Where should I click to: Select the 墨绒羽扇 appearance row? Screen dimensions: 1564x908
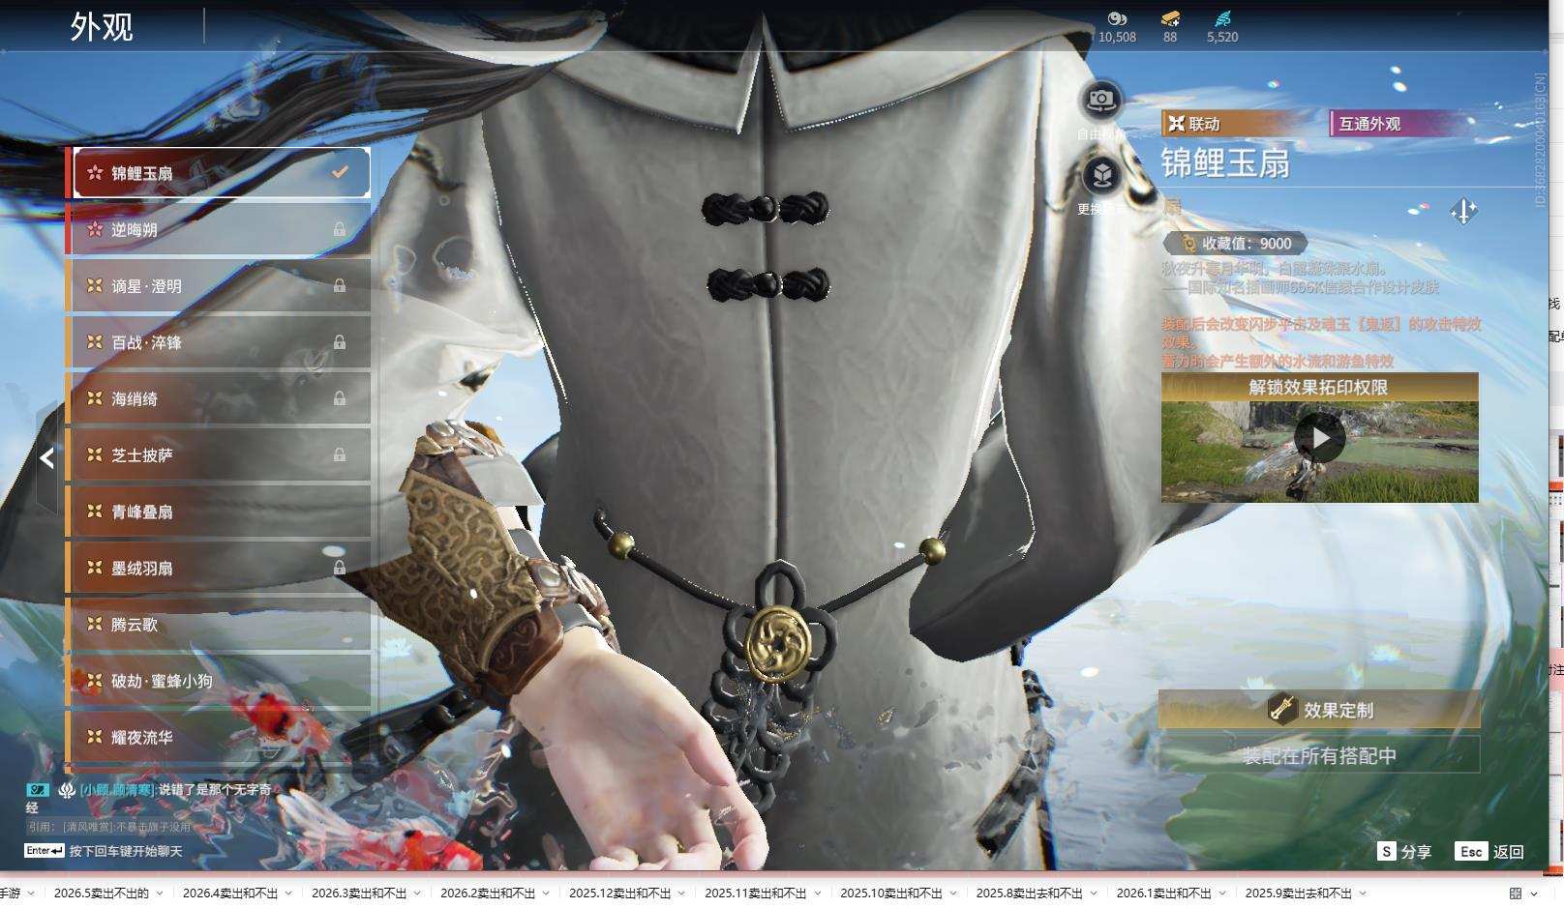click(x=219, y=568)
